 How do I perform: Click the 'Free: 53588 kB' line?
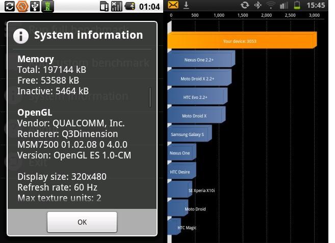click(48, 80)
